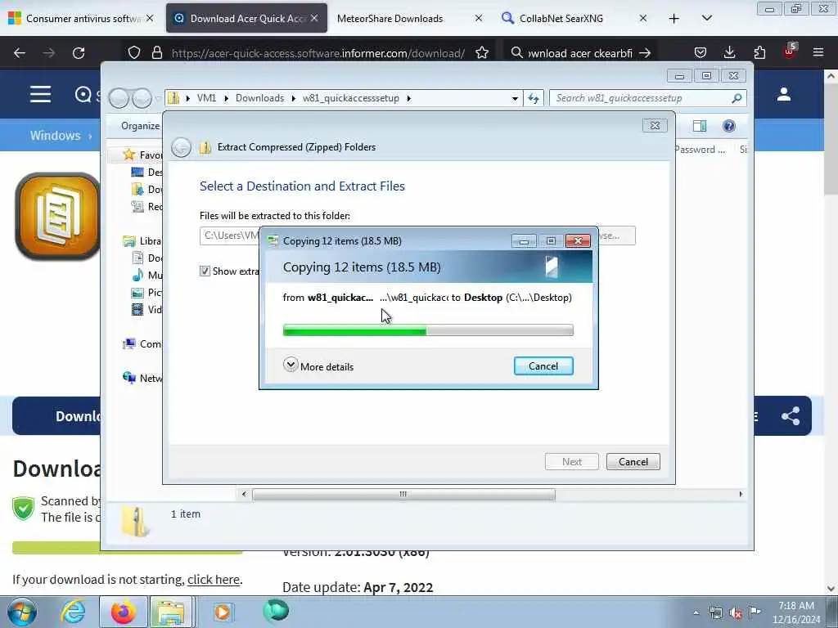Select Network in navigation pane
Screen dimensions: 838x628
pyautogui.click(x=142, y=378)
